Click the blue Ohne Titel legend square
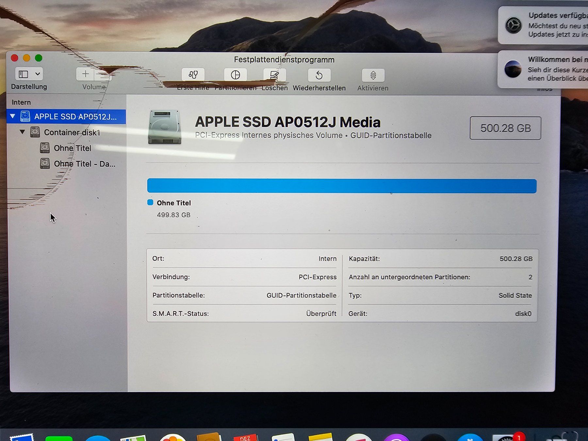588x441 pixels. pyautogui.click(x=150, y=203)
